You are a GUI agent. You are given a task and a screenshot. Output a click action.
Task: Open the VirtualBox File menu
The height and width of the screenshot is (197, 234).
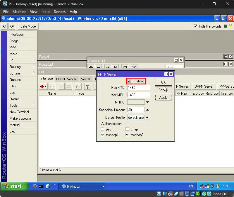point(6,12)
